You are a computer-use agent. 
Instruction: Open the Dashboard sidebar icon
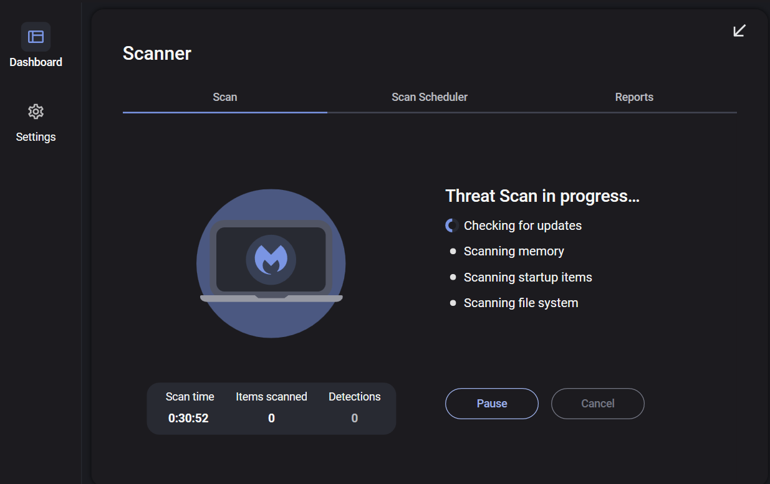36,37
